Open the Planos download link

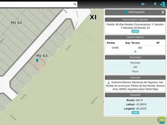click(x=135, y=72)
